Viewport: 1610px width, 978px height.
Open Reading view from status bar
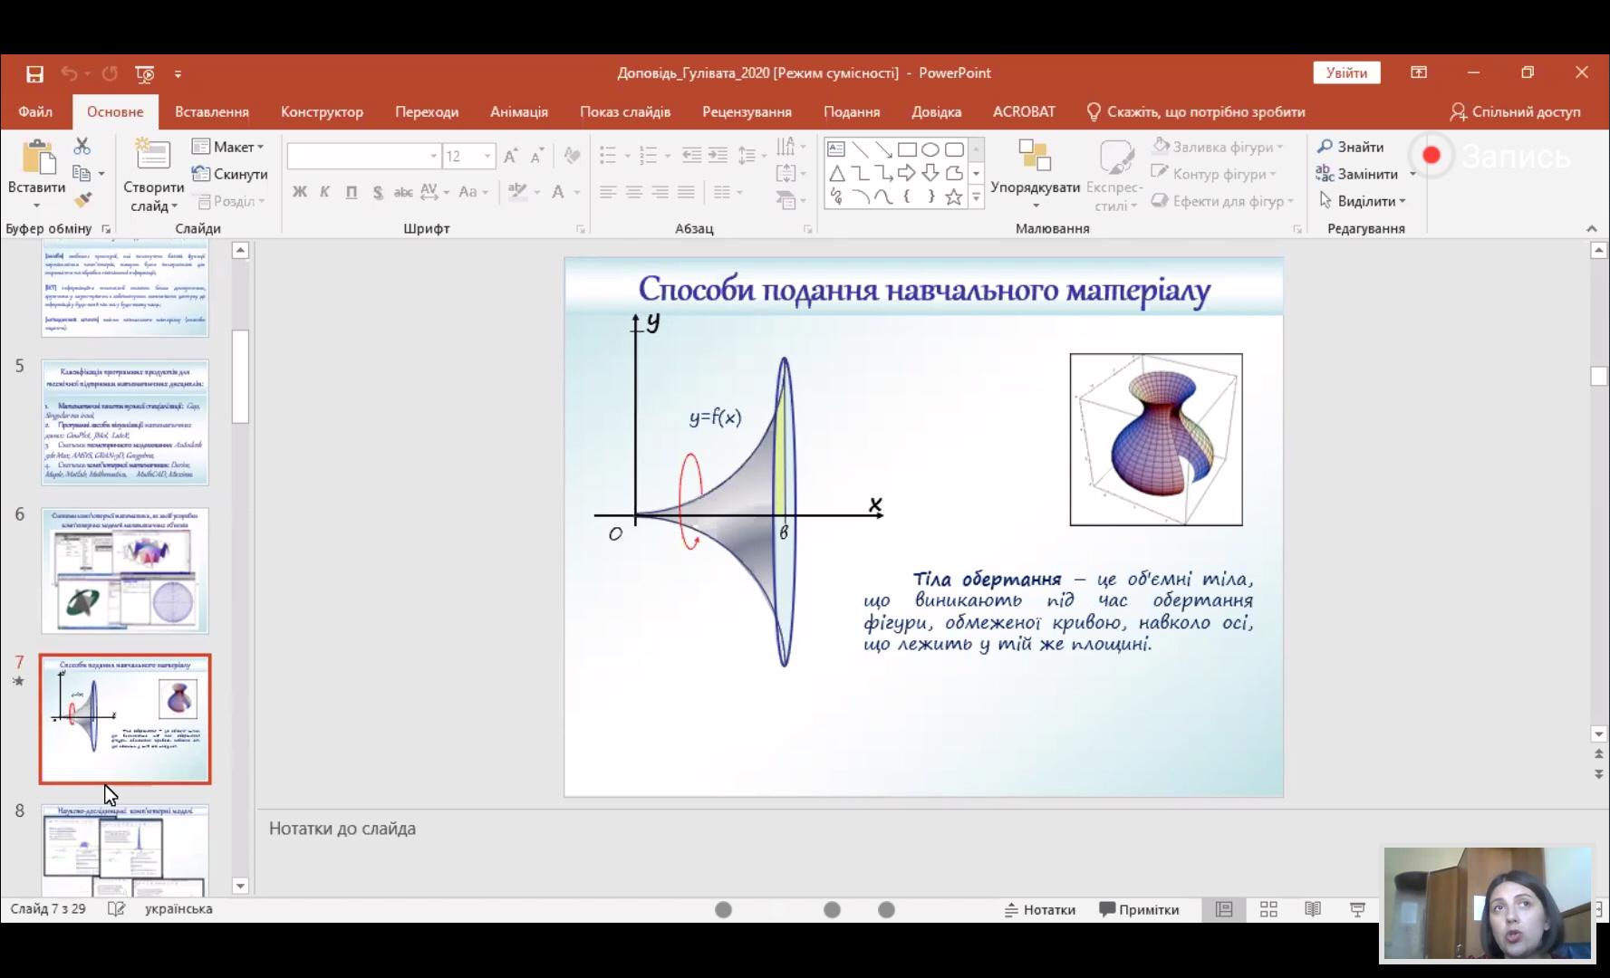[1312, 909]
